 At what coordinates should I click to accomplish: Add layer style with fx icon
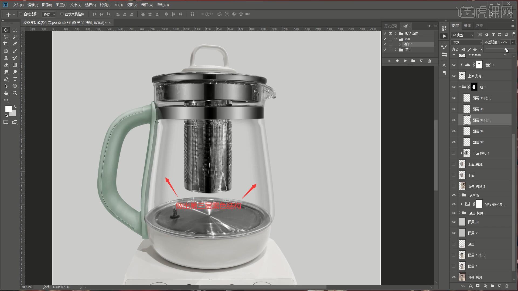[x=471, y=286]
